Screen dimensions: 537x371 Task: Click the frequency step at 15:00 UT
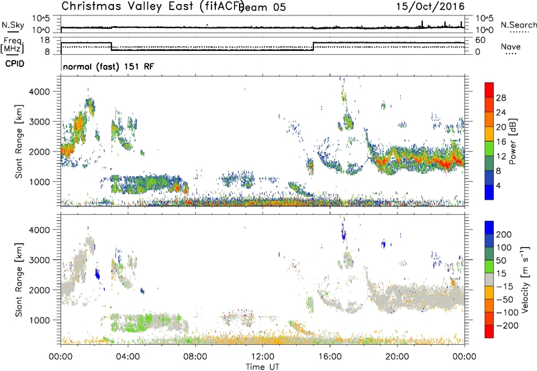click(x=313, y=46)
